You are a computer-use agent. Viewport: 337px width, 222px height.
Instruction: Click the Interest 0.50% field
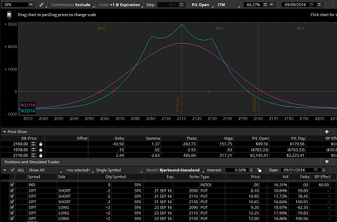pos(236,170)
